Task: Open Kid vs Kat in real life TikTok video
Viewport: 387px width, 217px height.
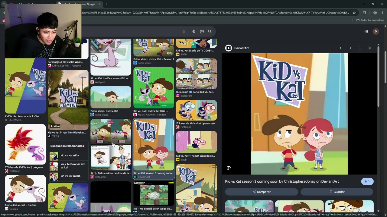Action: [x=68, y=100]
